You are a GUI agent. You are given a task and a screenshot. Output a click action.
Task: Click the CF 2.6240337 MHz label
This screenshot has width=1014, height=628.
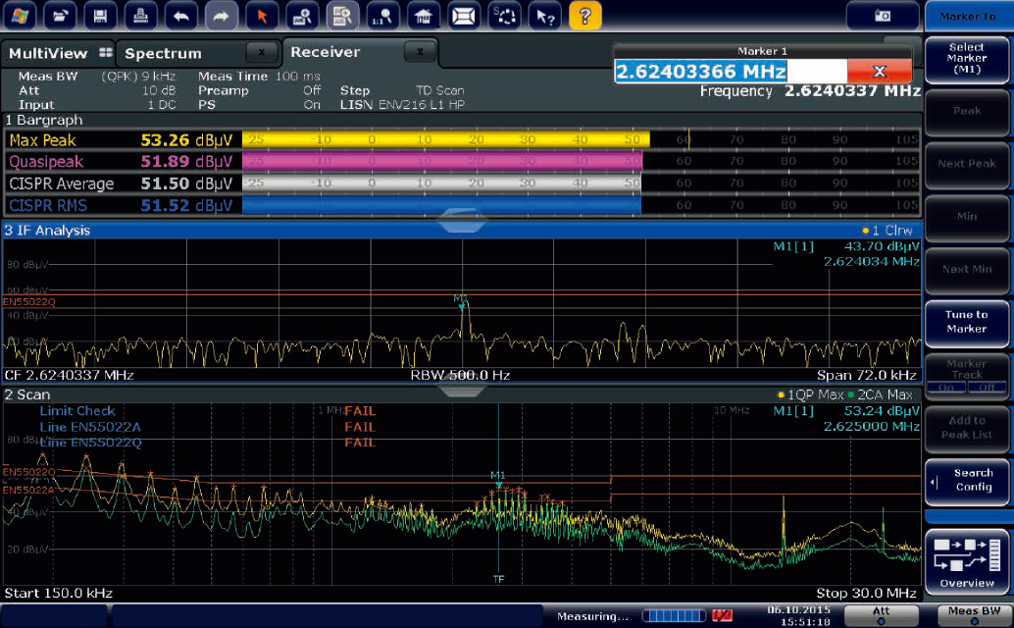(70, 375)
